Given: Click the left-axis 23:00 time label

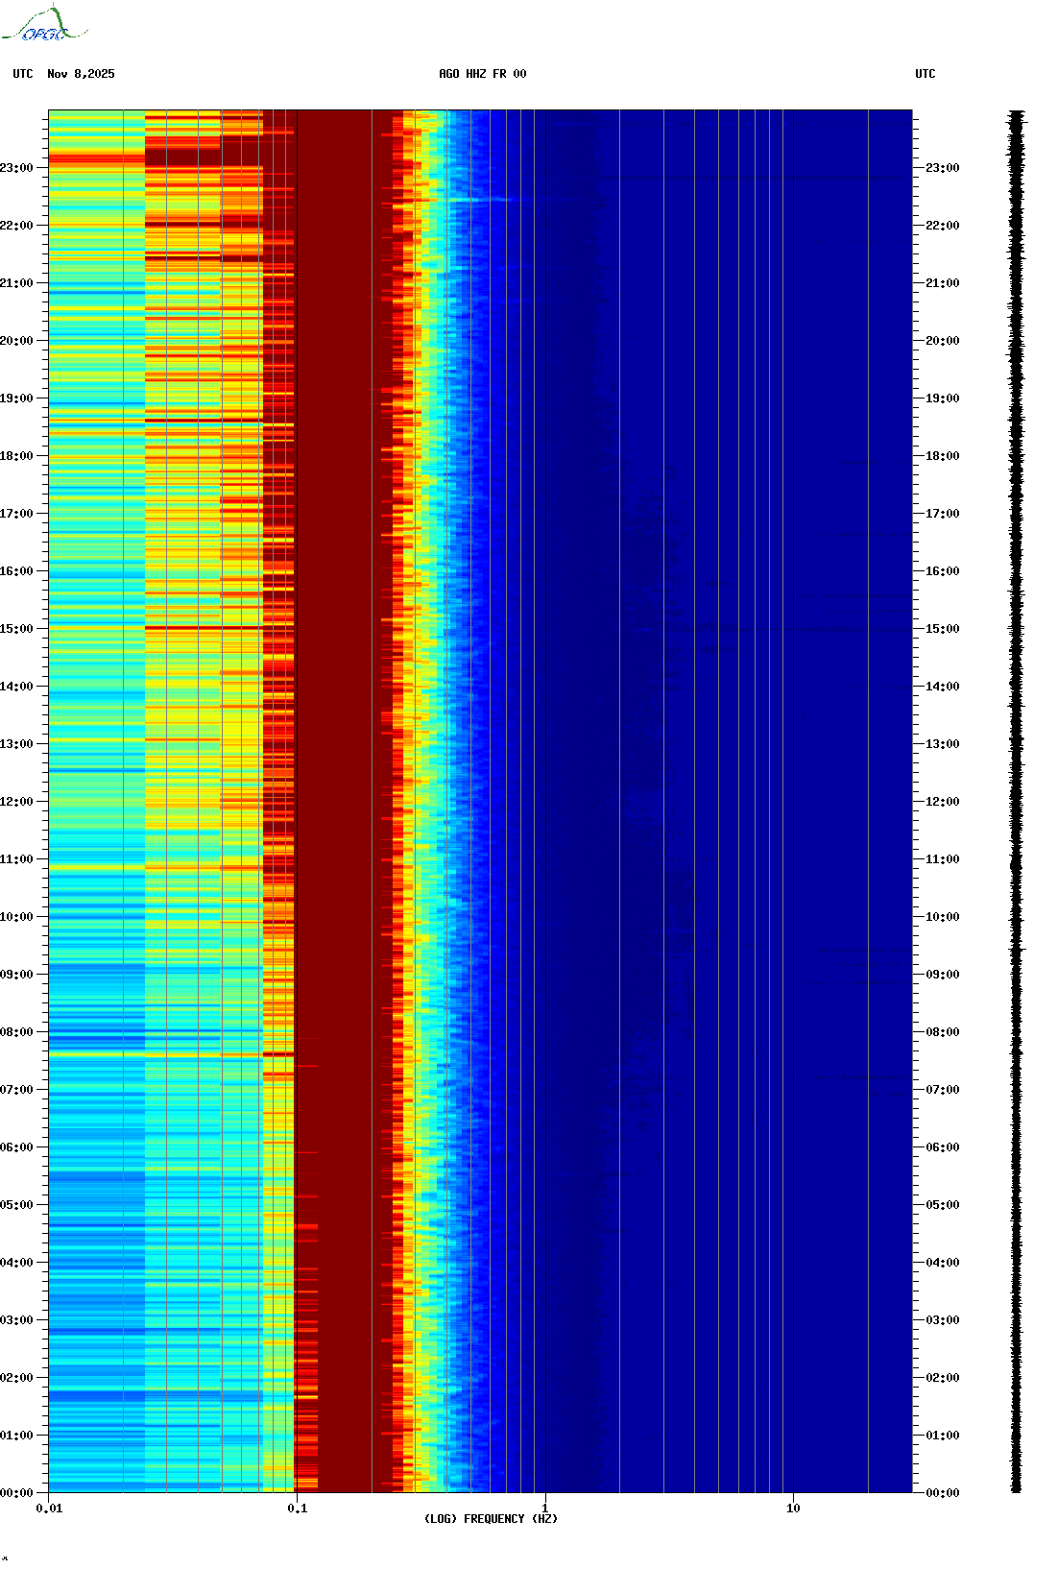Looking at the screenshot, I should 16,168.
